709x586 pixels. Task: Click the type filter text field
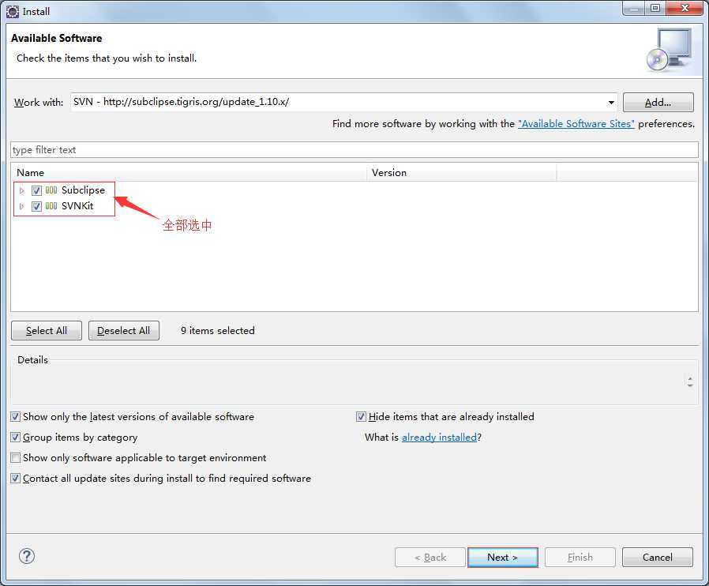354,150
